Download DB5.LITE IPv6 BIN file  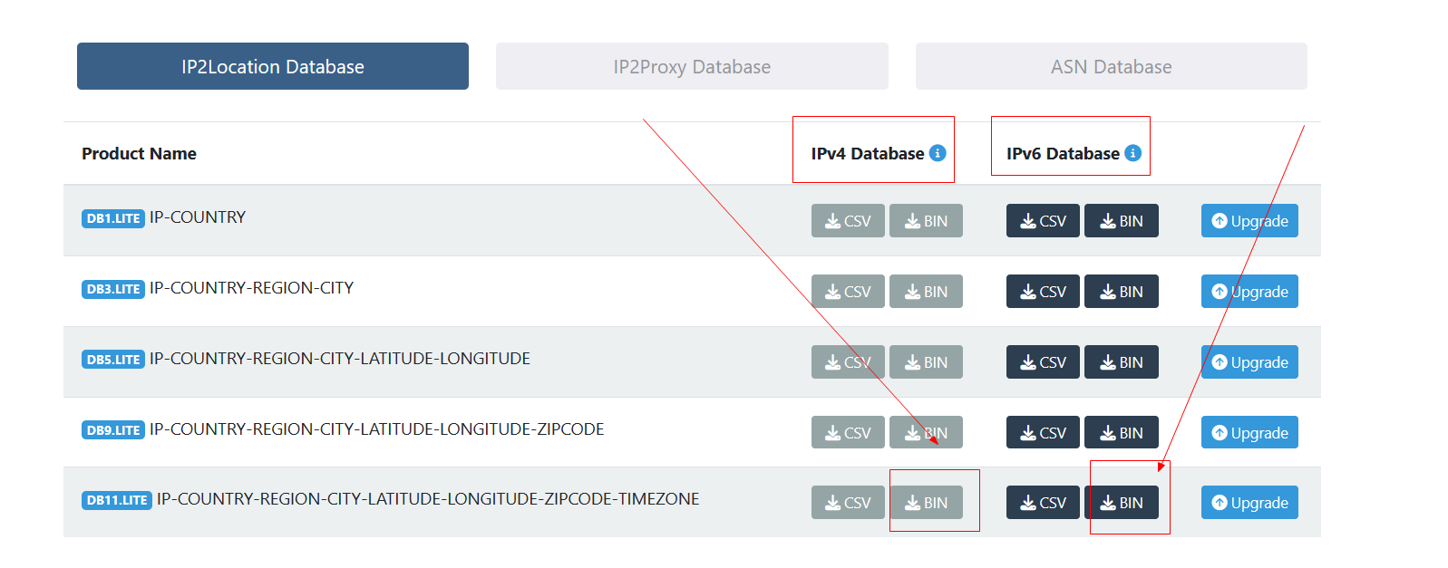coord(1122,362)
